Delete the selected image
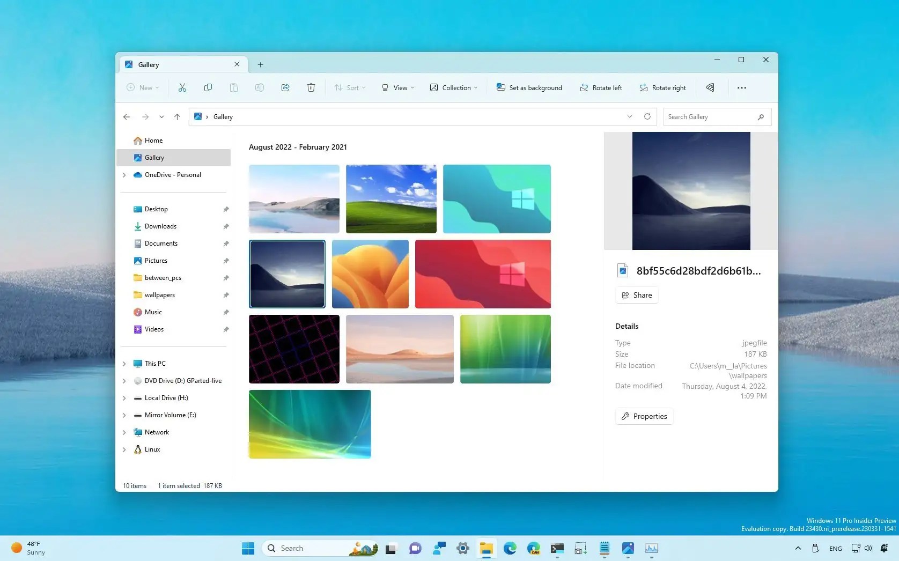Screen dimensions: 899x561 [311, 87]
